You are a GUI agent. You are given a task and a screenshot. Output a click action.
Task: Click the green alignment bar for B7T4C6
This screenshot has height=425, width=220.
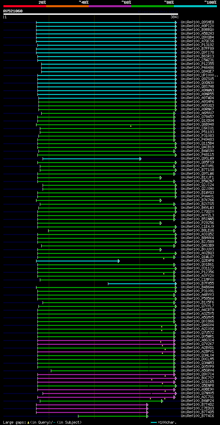pos(113,416)
